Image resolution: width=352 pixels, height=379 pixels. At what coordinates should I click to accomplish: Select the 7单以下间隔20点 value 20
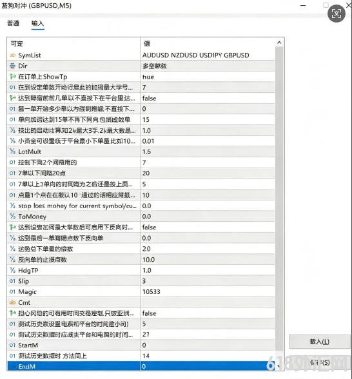pos(208,173)
